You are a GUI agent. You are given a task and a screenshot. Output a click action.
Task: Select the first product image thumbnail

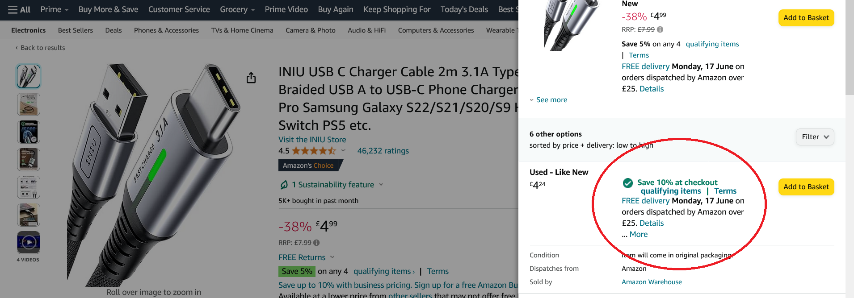click(29, 76)
